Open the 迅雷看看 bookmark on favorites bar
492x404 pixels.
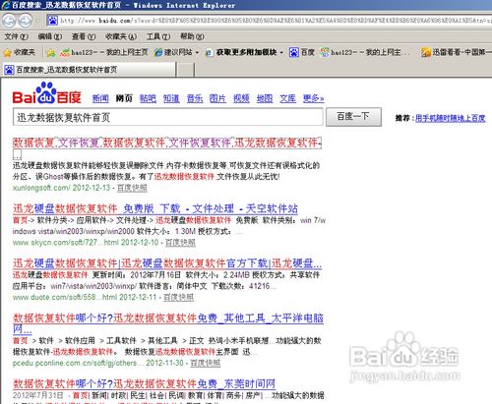click(457, 52)
